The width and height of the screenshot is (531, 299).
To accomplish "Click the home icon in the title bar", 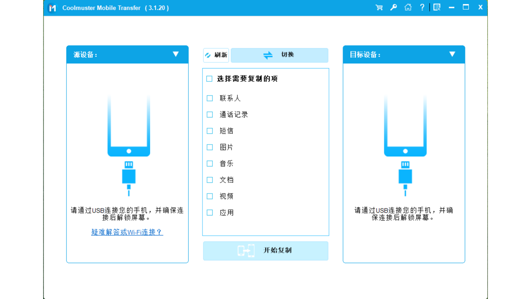I will (x=408, y=7).
